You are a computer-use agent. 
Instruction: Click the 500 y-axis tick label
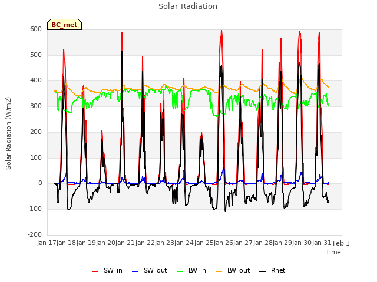pos(36,55)
